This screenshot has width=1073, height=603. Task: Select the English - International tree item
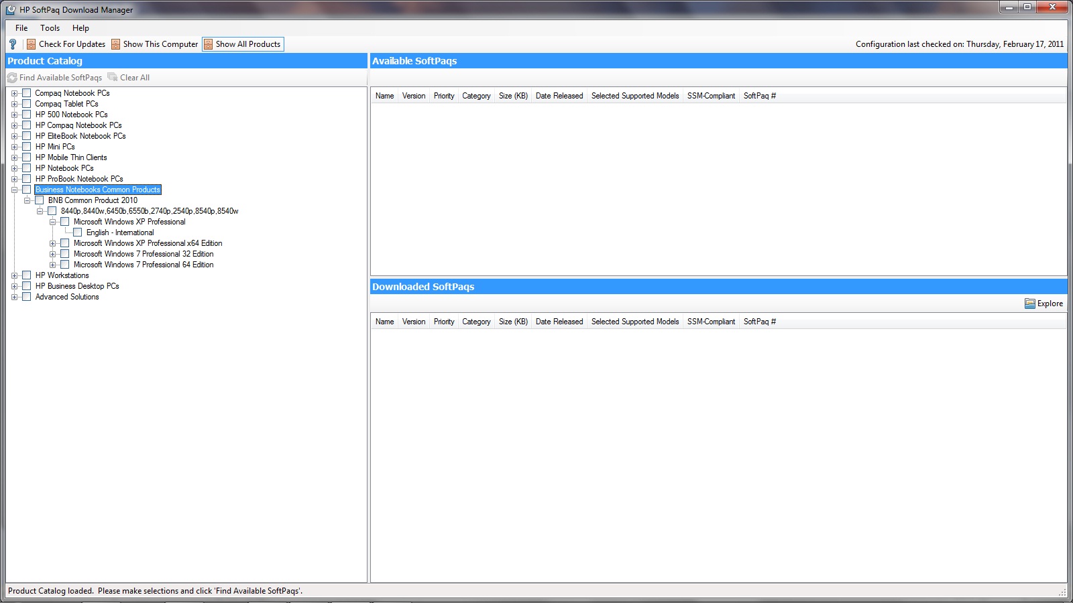[120, 232]
